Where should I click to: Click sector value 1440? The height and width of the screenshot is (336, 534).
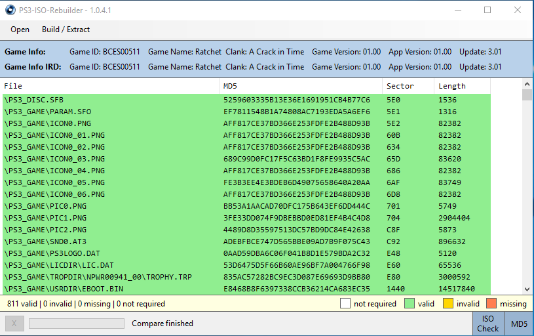coord(396,289)
